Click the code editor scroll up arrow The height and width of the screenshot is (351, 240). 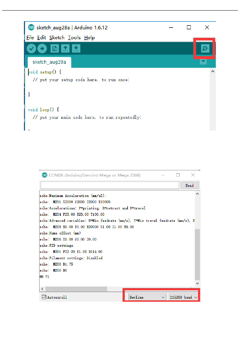(x=213, y=71)
